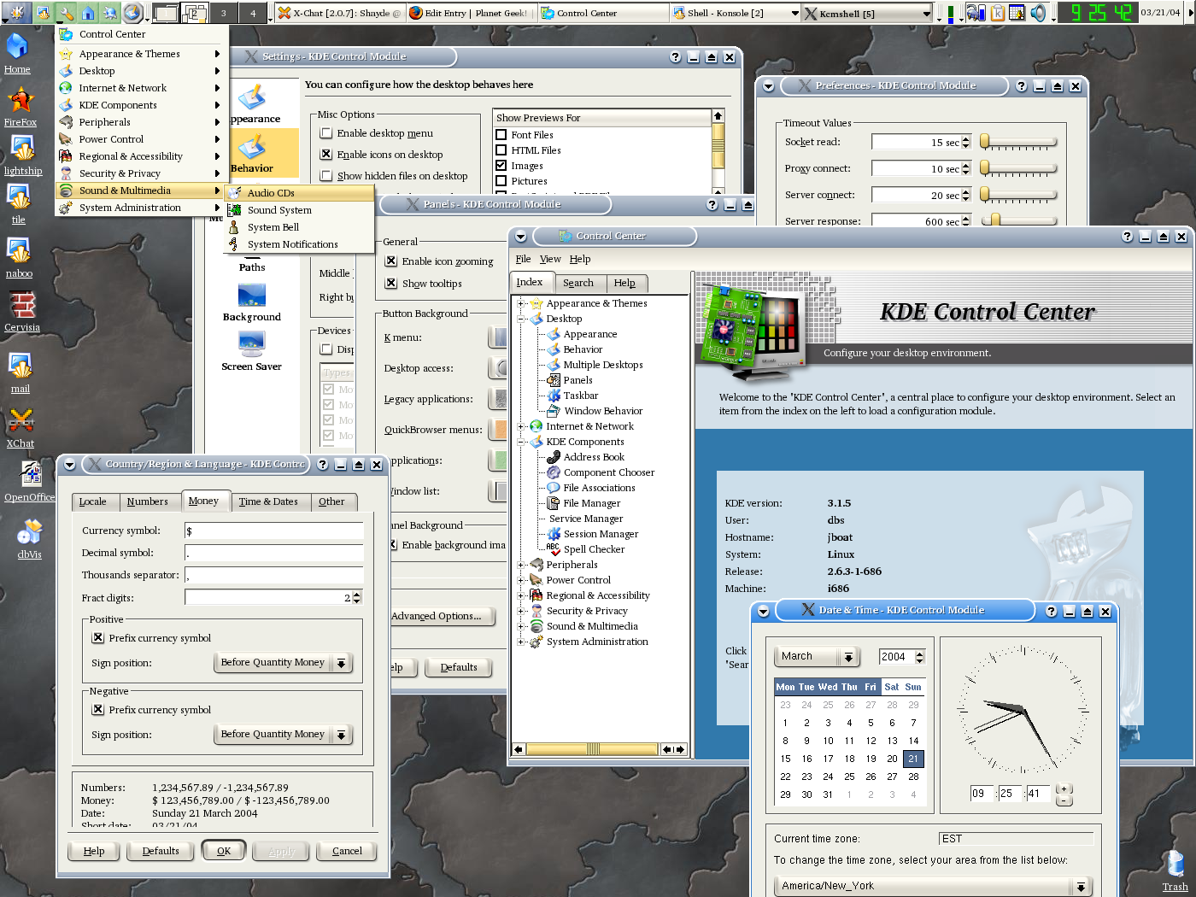The height and width of the screenshot is (897, 1196).
Task: Click the Address Book tree icon
Action: click(x=554, y=457)
